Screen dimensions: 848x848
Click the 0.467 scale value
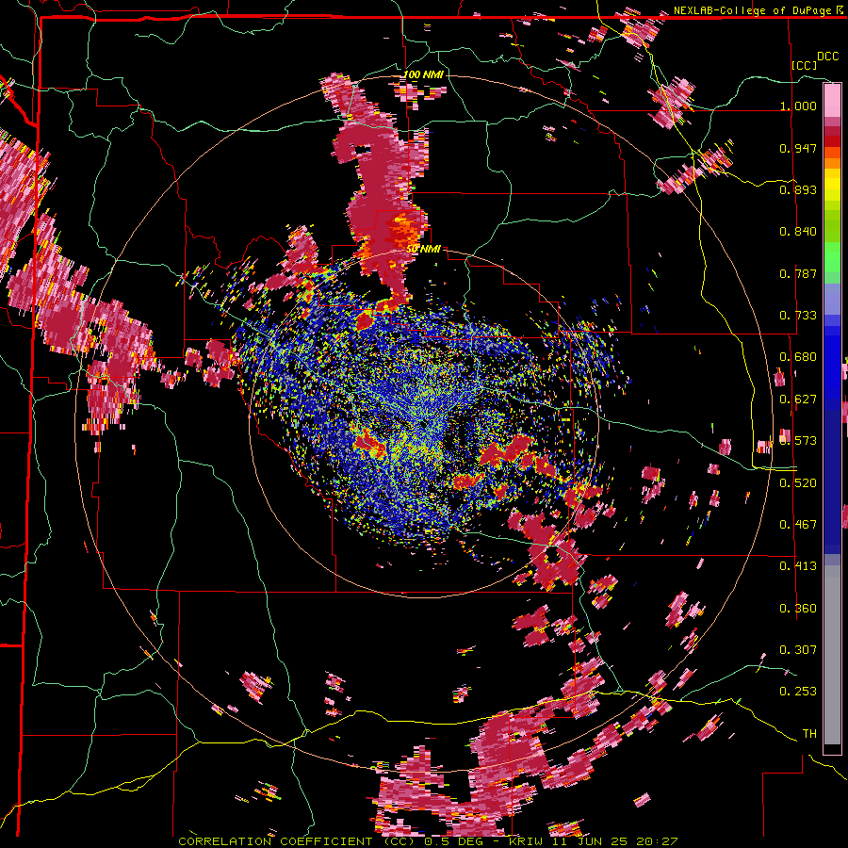pyautogui.click(x=798, y=525)
